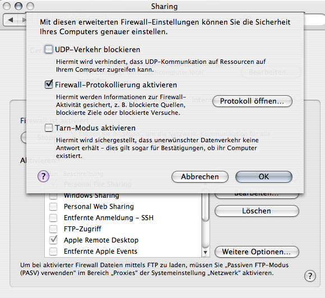Uncheck Firewall-Protokollierung aktivieren
Viewport: 325px width, 298px height.
click(x=49, y=85)
